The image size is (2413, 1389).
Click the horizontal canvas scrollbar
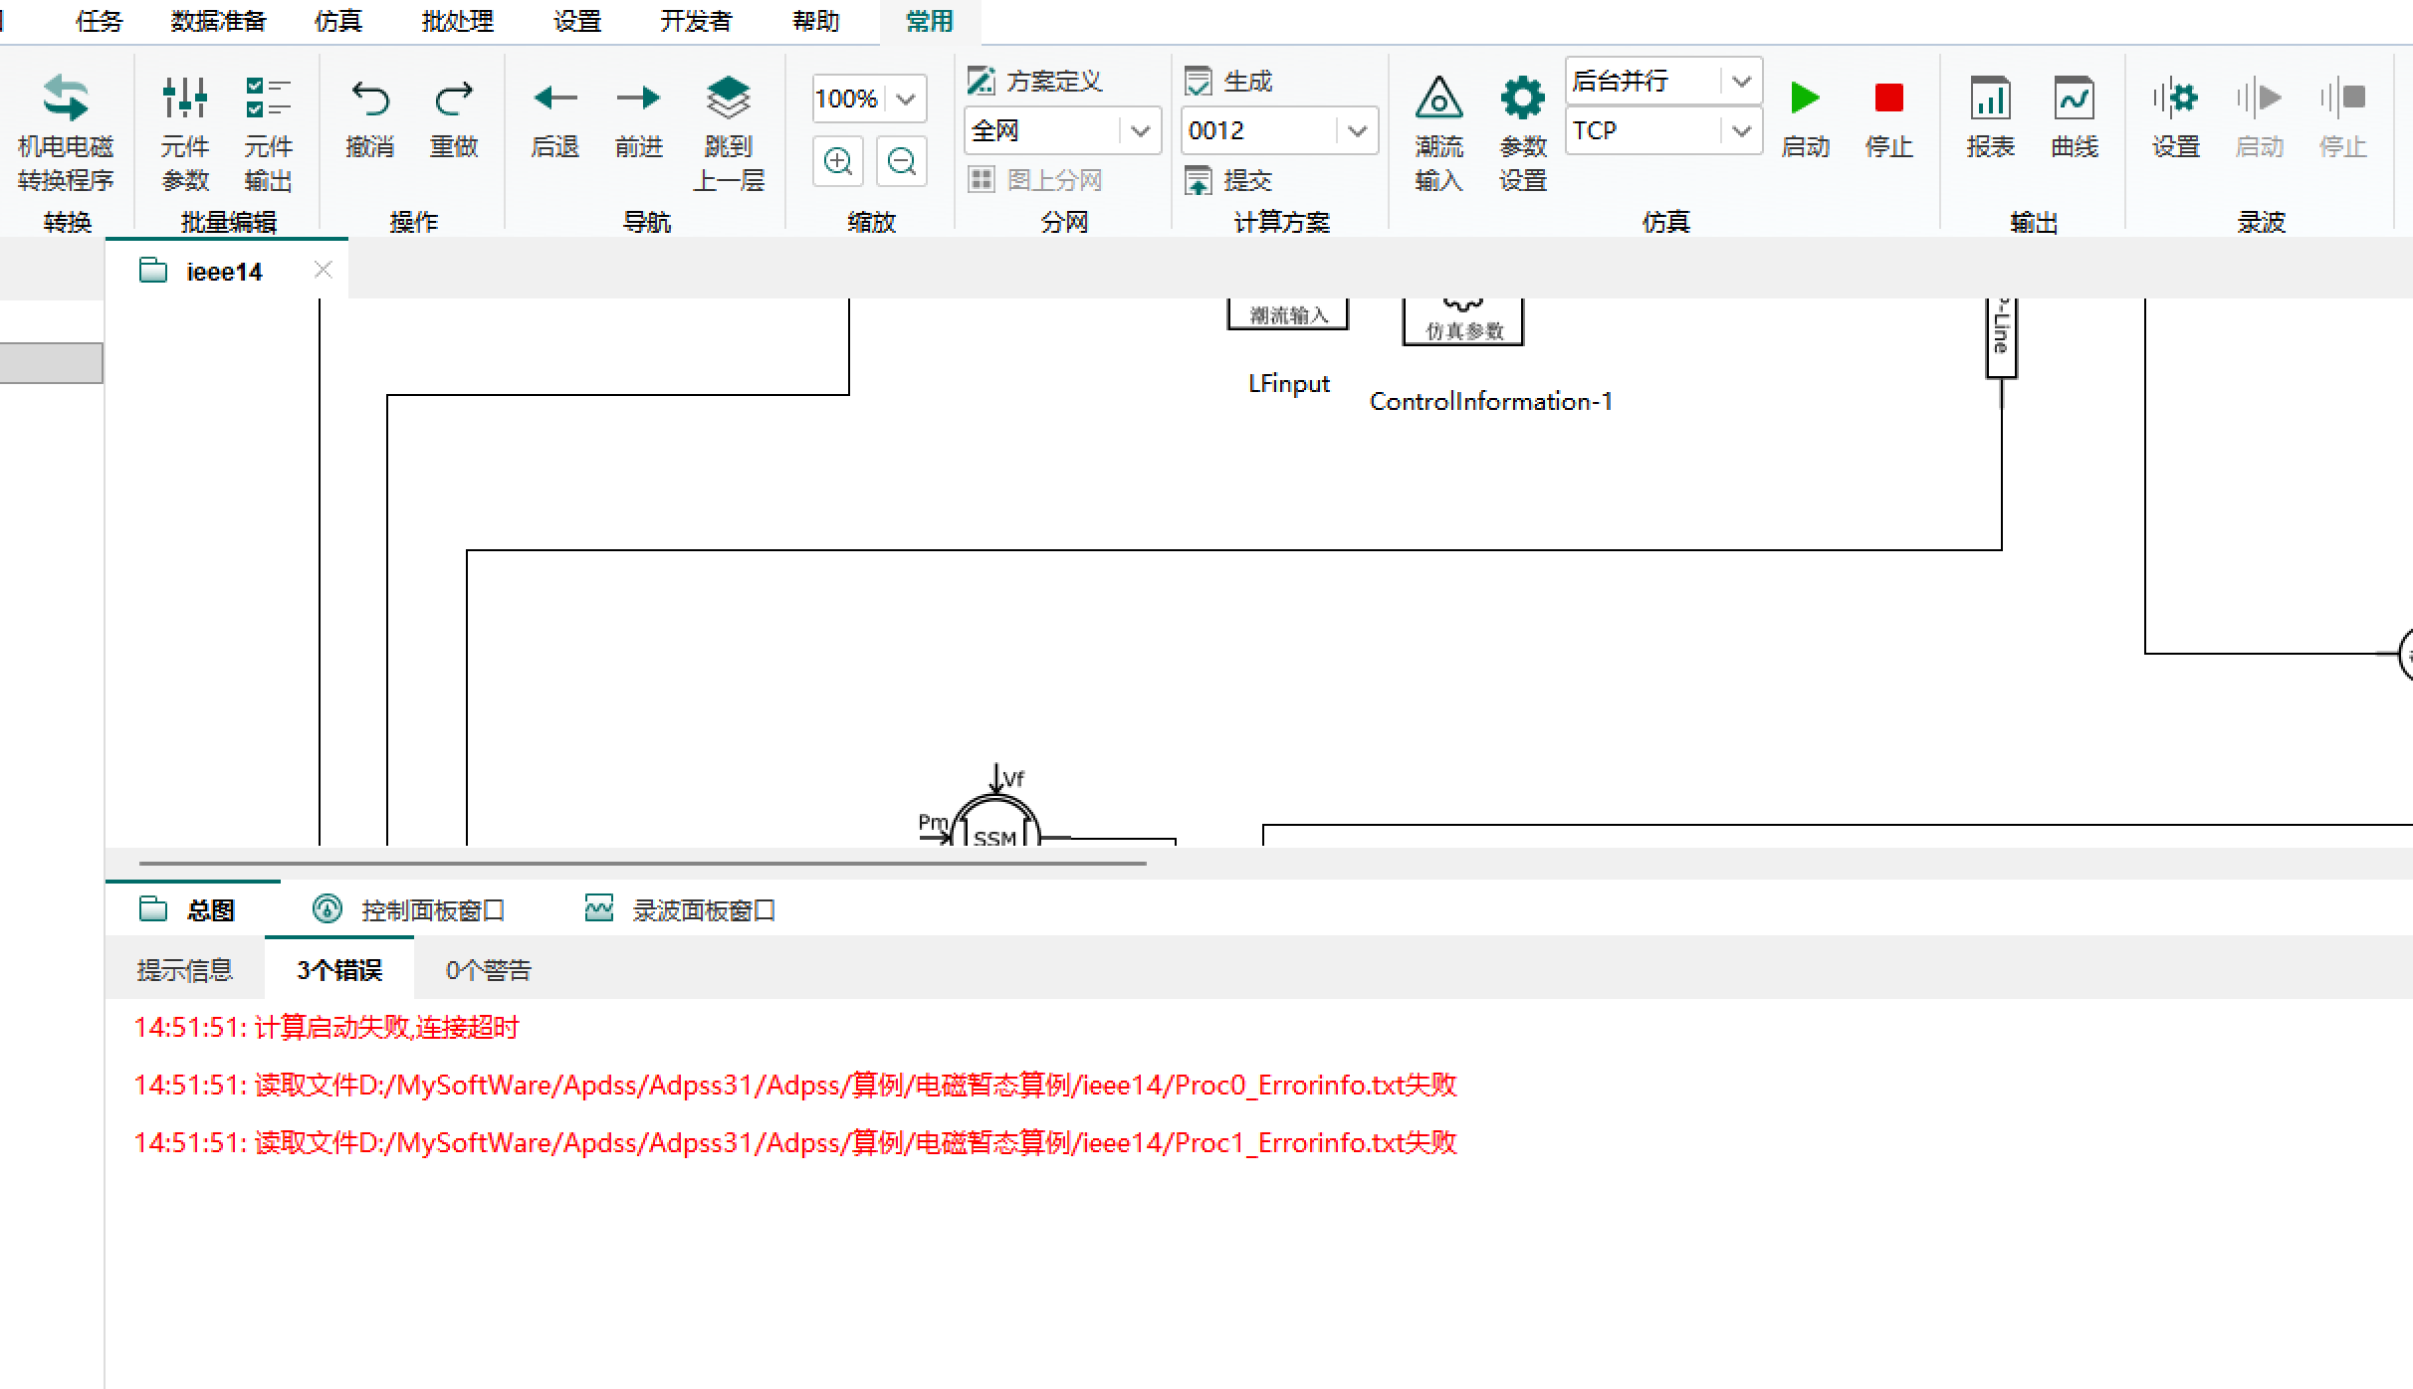point(643,864)
